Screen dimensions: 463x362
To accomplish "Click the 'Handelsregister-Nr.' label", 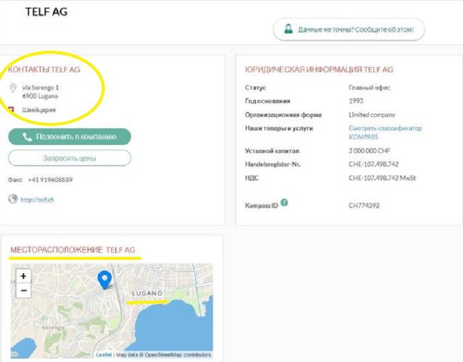I will tap(273, 165).
